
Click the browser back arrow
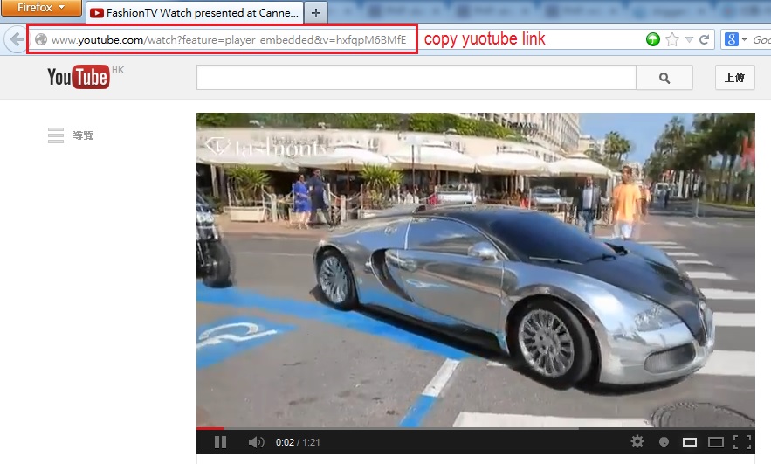pyautogui.click(x=16, y=40)
